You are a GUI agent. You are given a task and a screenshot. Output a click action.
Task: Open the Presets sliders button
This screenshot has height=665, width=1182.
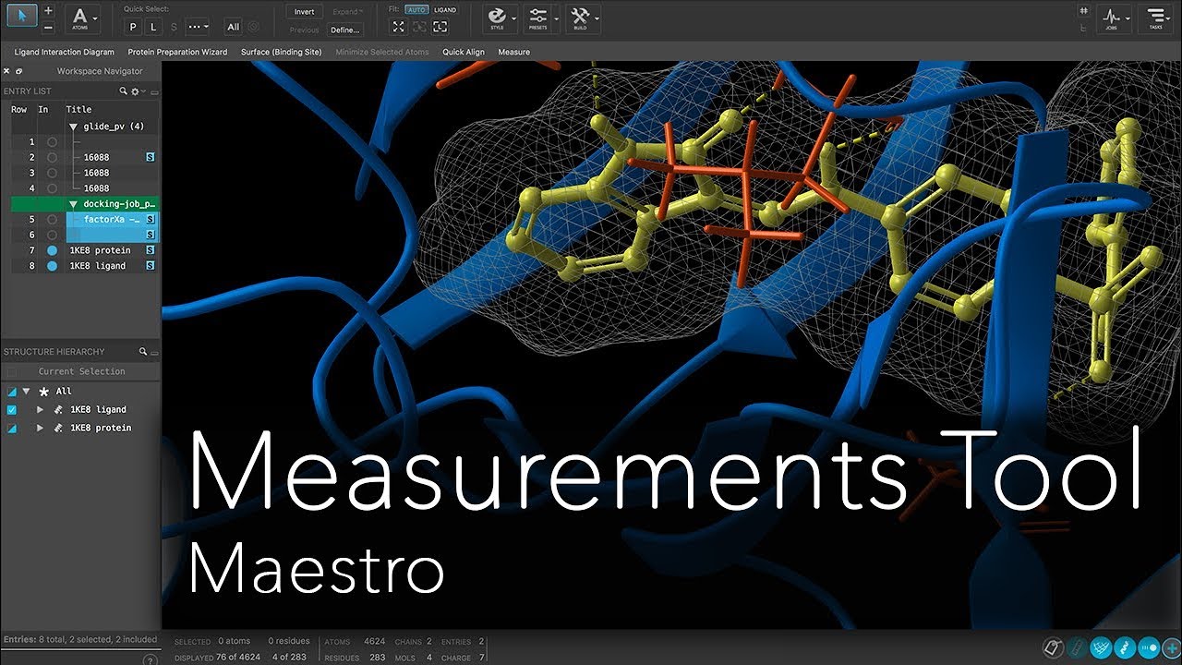coord(537,17)
